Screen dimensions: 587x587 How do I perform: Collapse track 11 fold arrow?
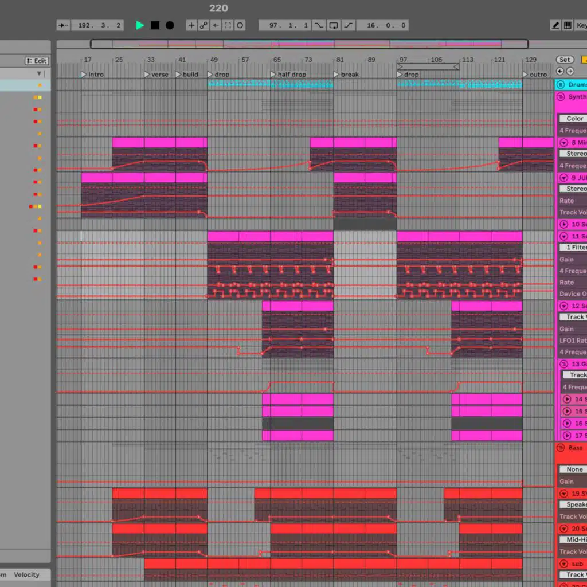point(564,236)
